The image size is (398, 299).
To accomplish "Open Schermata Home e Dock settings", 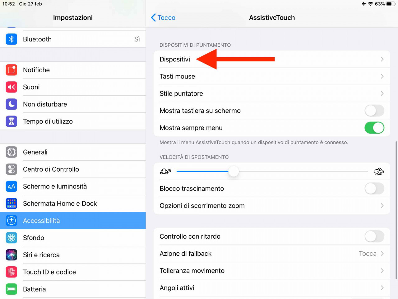I will click(73, 203).
